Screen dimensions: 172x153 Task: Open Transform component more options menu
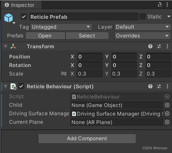(x=167, y=46)
